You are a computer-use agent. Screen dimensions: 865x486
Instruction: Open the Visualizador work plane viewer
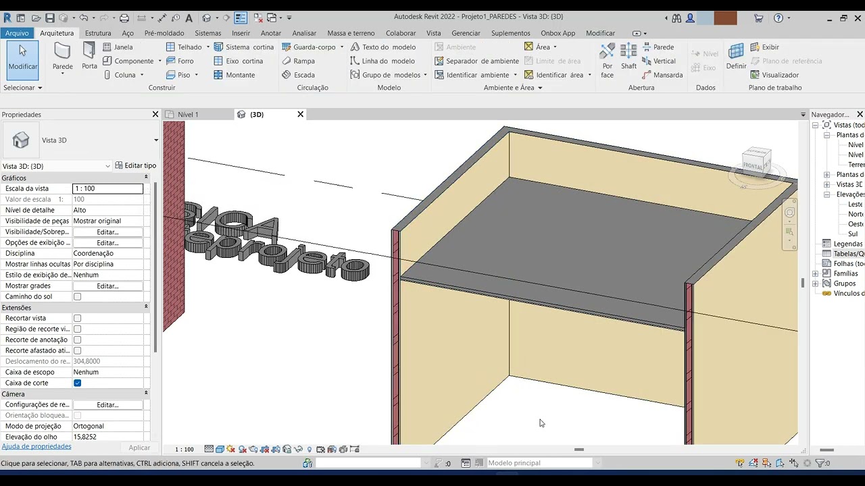click(x=774, y=75)
